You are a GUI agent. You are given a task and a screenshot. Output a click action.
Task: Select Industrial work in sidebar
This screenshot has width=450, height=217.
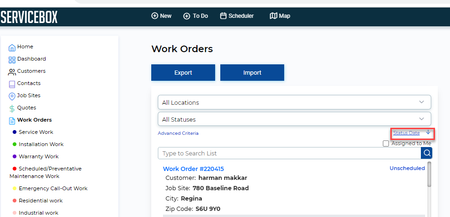(39, 213)
